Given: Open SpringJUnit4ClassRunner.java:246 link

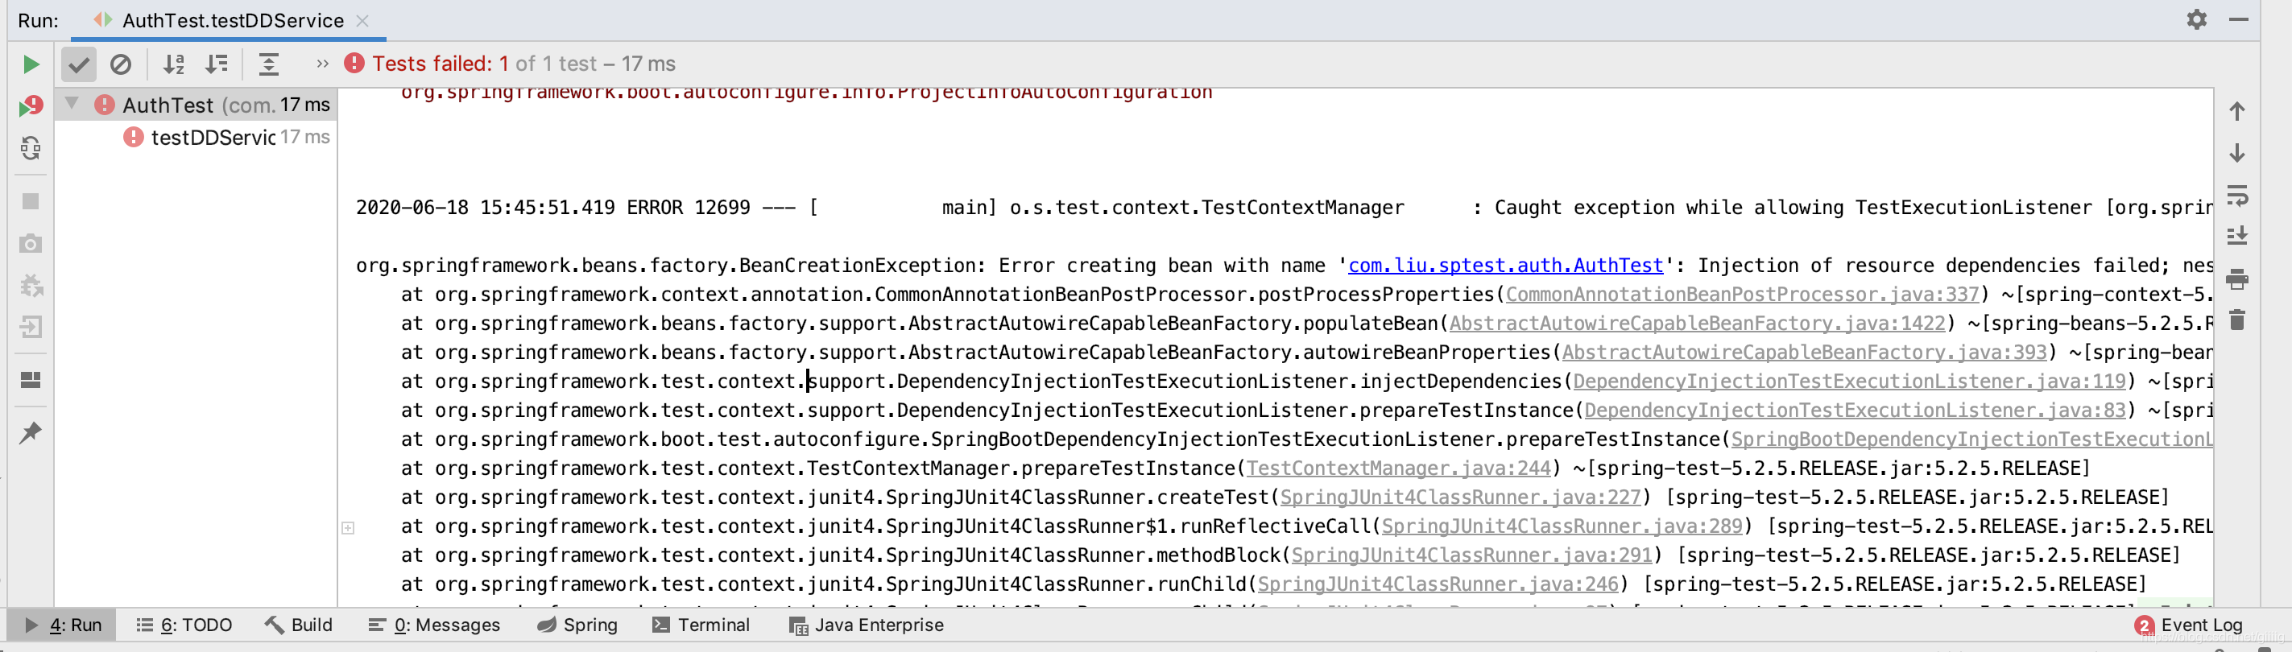Looking at the screenshot, I should (1438, 584).
